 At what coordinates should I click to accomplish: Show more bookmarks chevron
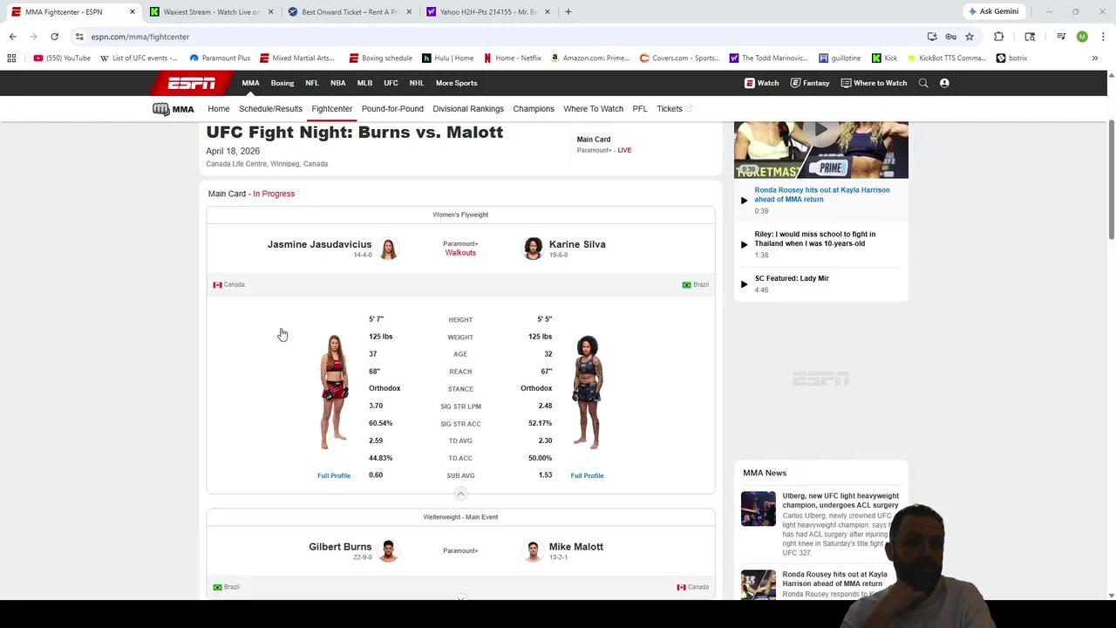pos(1094,58)
